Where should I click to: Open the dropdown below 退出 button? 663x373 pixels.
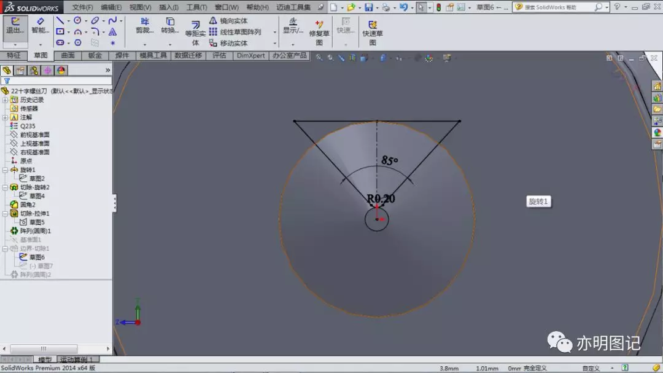(15, 44)
